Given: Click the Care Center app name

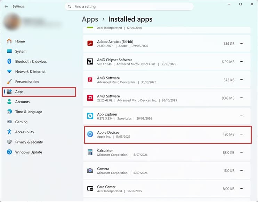Looking at the screenshot, I should tap(106, 187).
